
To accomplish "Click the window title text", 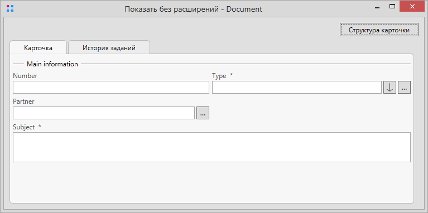I will click(x=193, y=9).
